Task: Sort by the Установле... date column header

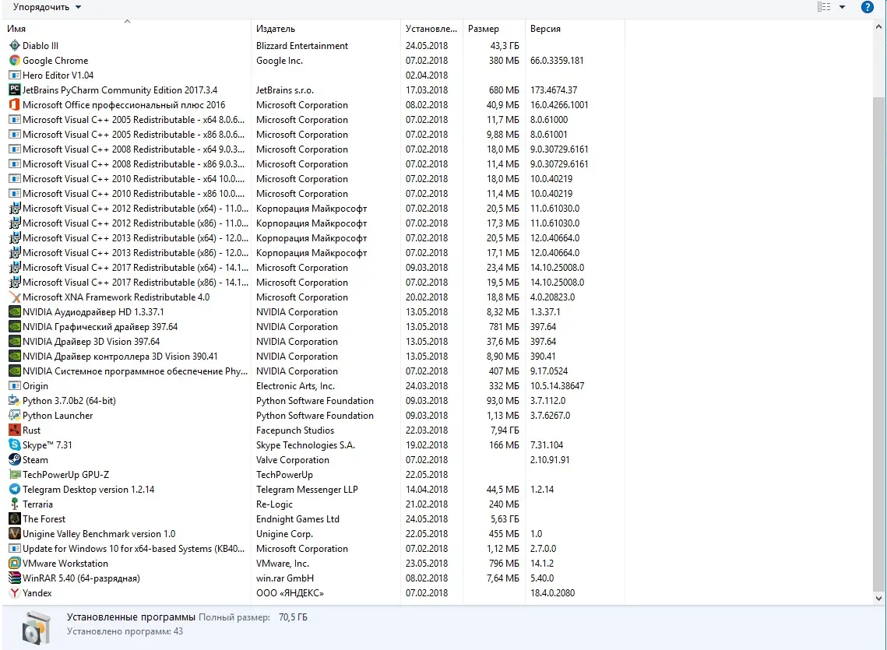Action: tap(431, 28)
